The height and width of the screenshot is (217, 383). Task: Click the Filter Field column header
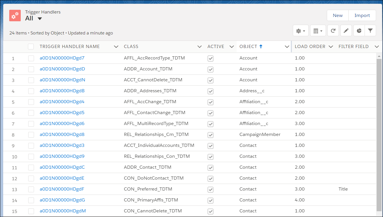tap(354, 46)
